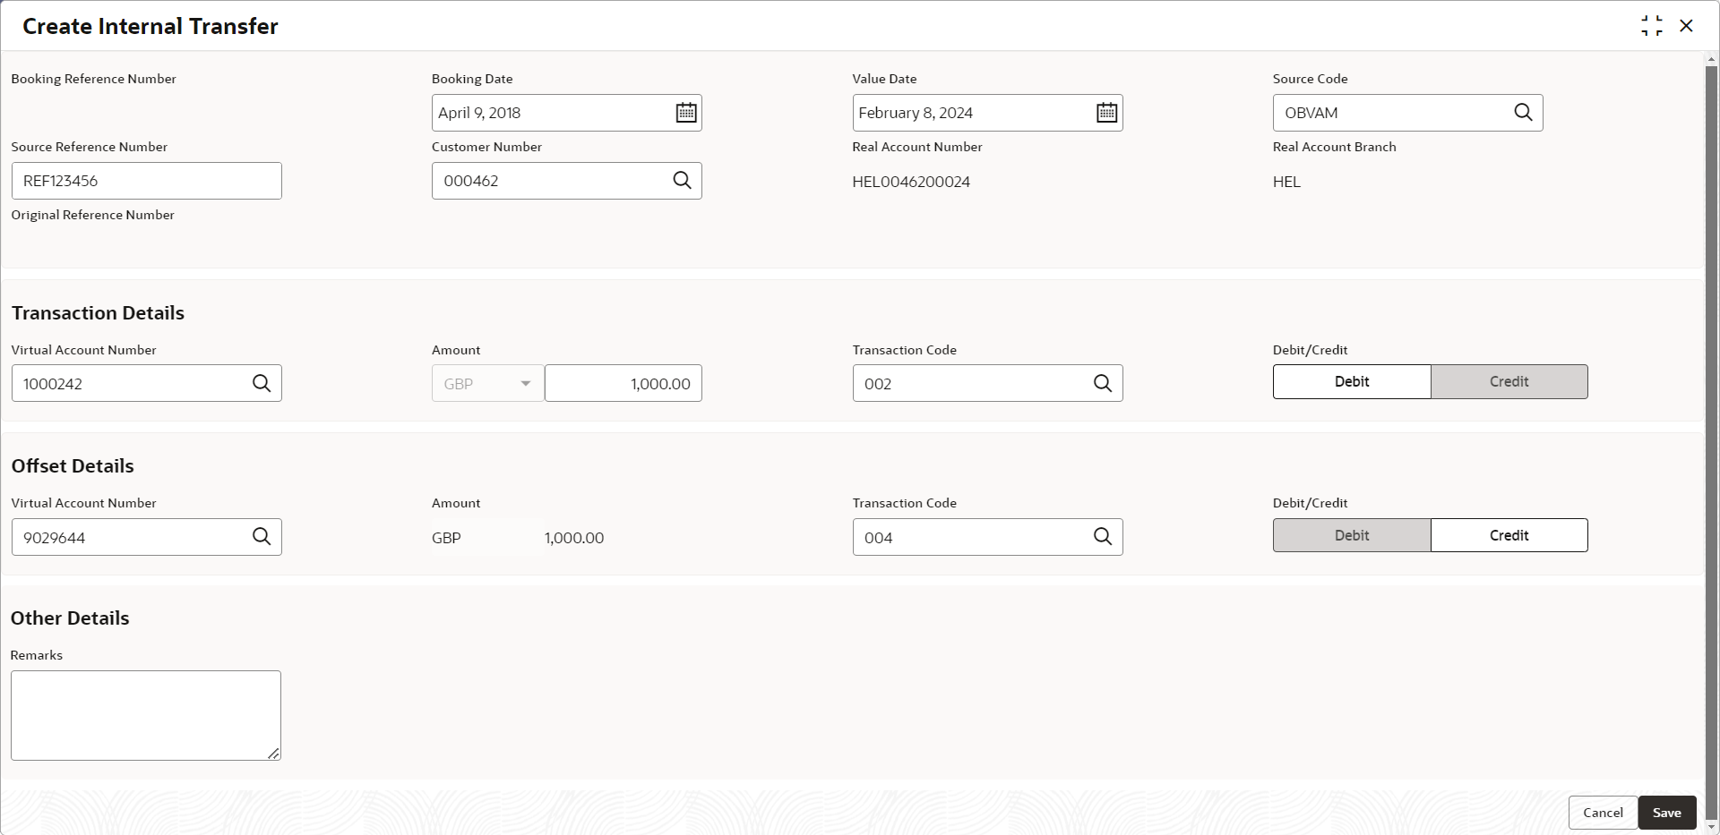Expand the GBP currency dropdown
The image size is (1720, 835).
pyautogui.click(x=487, y=383)
